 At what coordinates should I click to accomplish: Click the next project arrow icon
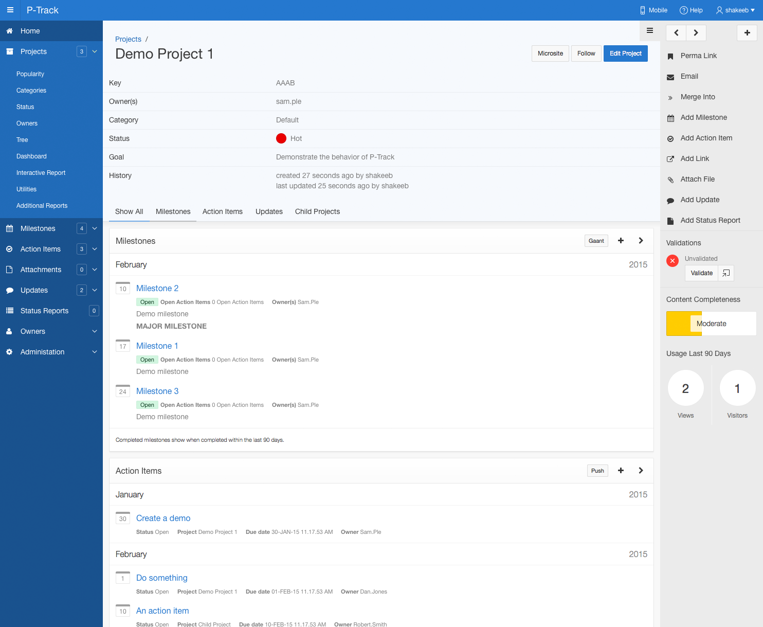click(696, 33)
